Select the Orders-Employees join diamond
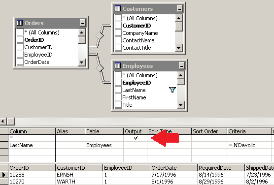Viewport: 274px width, 185px height. coord(100,68)
